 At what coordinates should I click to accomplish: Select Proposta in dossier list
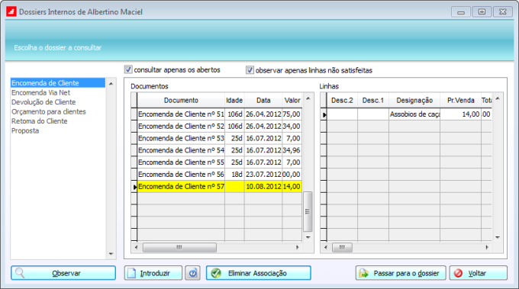[58, 130]
